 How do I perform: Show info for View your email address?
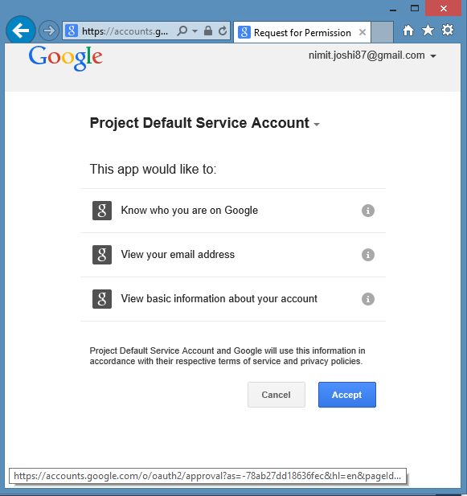(x=368, y=255)
